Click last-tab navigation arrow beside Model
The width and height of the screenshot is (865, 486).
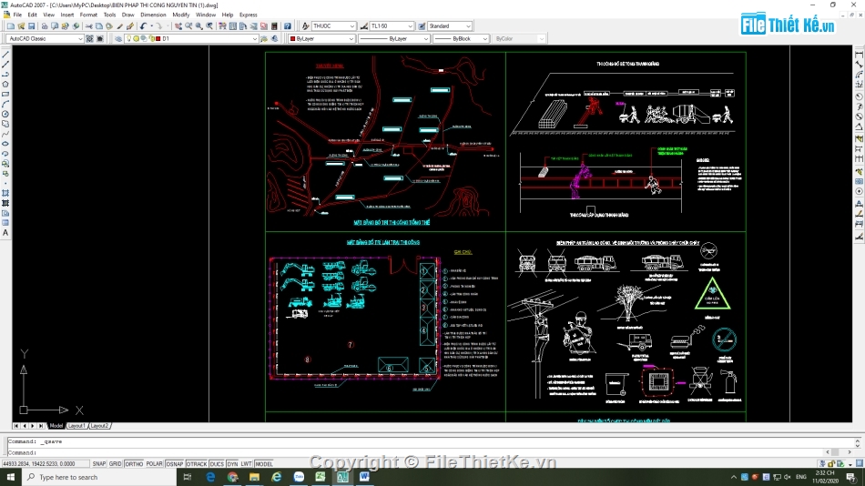pos(41,426)
